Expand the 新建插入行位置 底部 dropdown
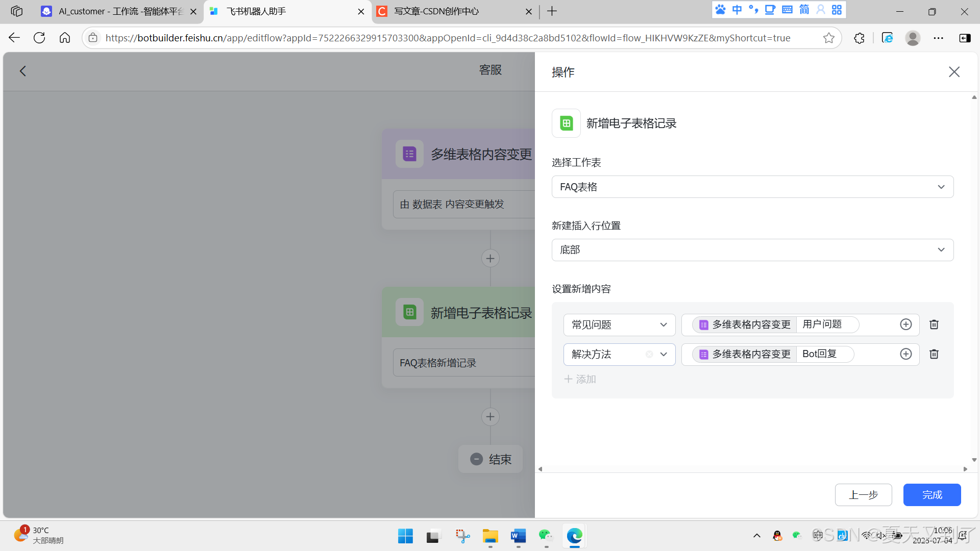The image size is (980, 551). coord(752,250)
